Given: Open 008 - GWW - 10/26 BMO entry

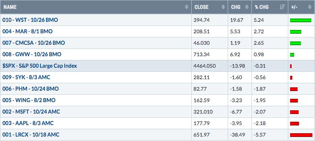Looking at the screenshot, I should (x=32, y=54).
